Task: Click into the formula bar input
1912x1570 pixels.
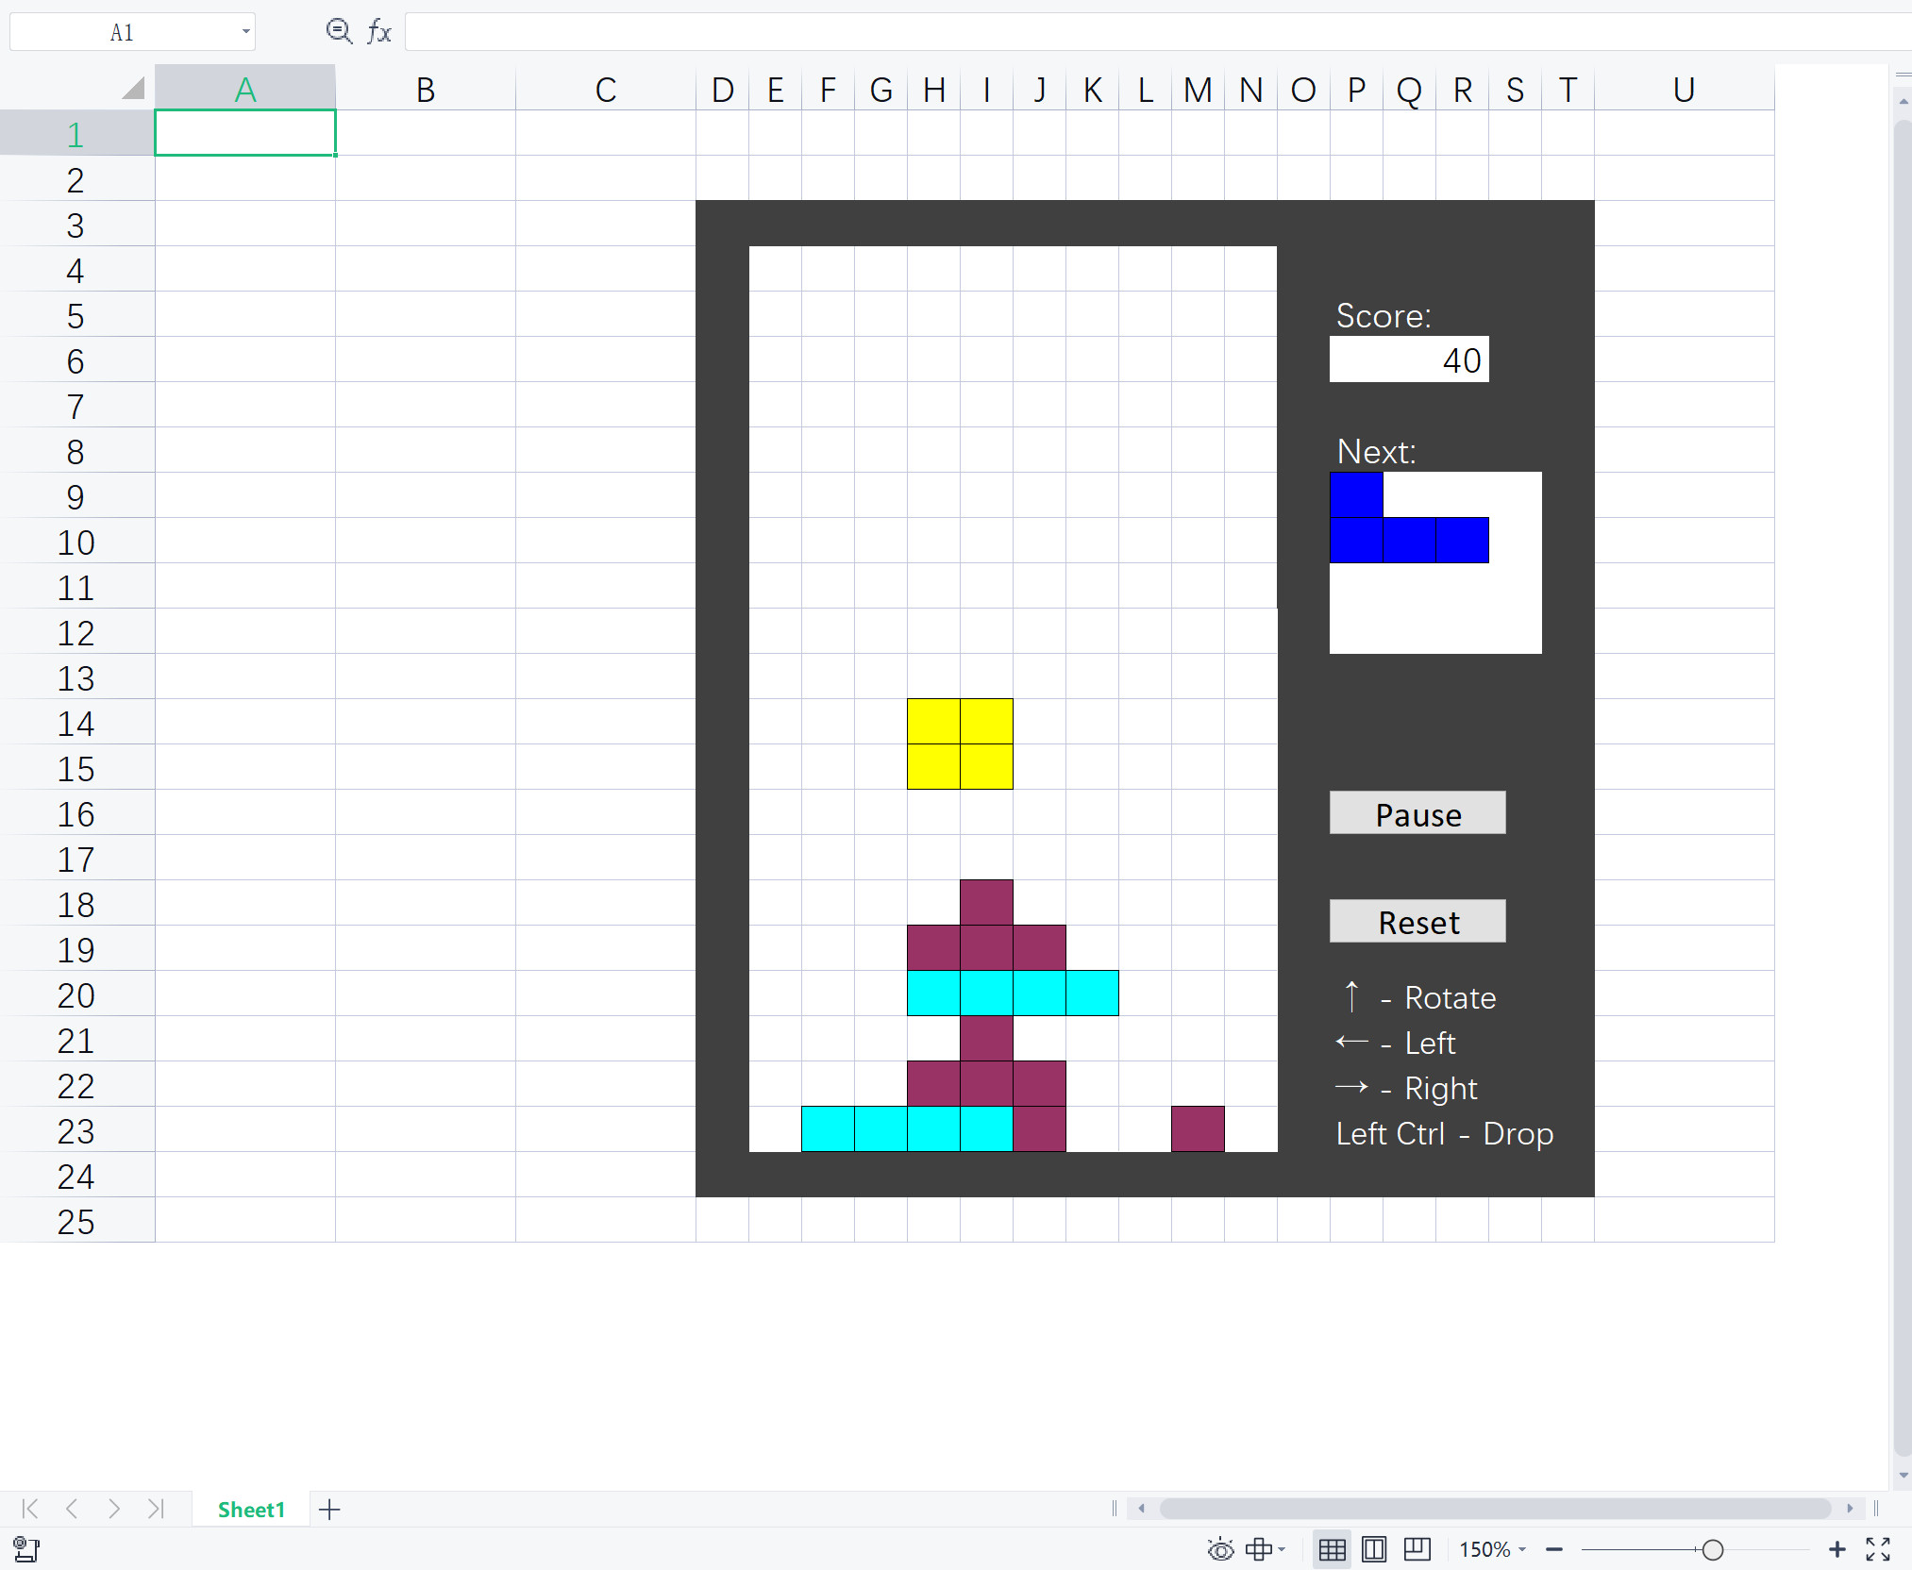Action: coord(1157,32)
